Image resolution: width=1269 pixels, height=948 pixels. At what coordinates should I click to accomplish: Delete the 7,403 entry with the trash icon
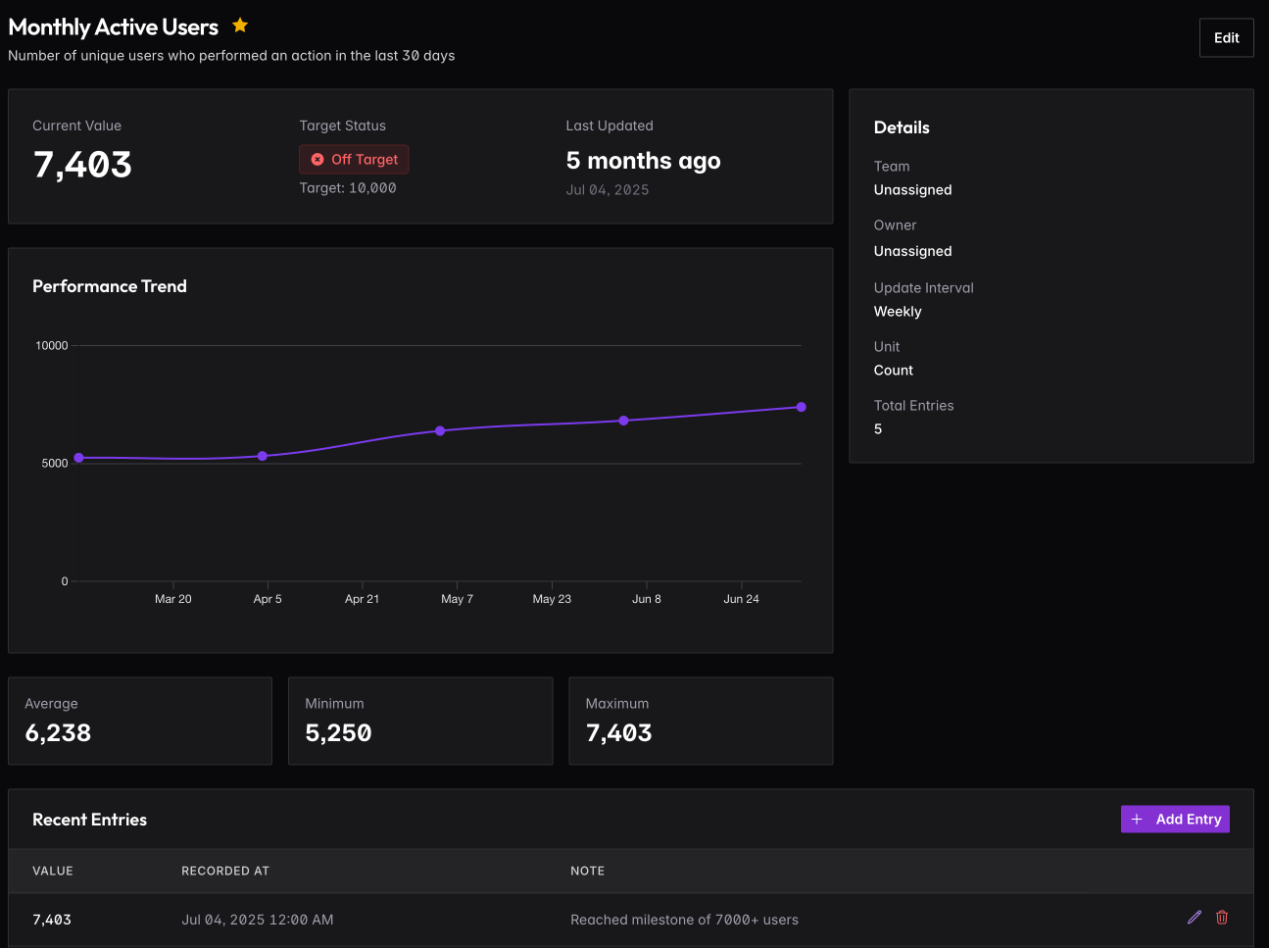(1222, 918)
